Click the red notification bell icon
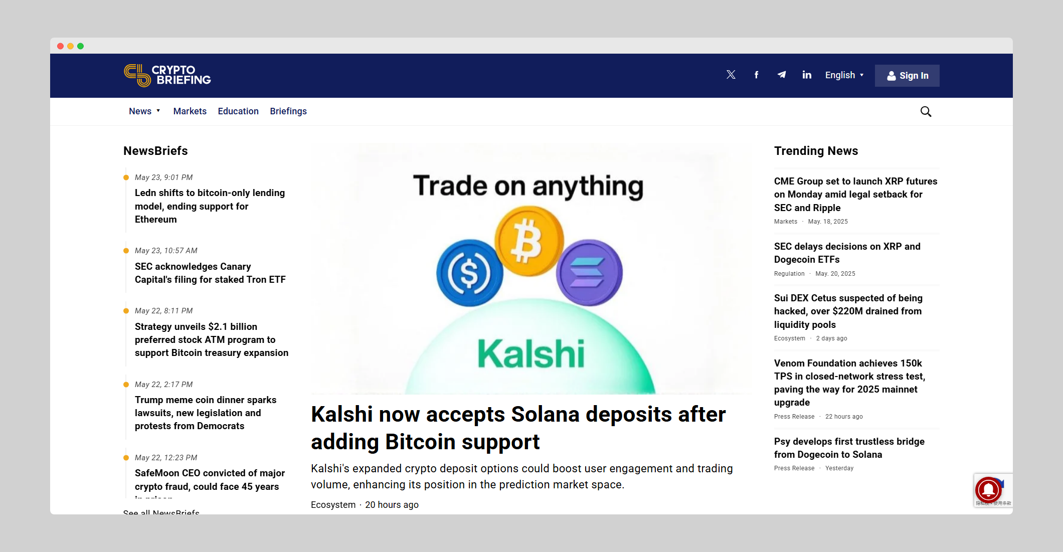This screenshot has height=552, width=1063. (x=988, y=489)
